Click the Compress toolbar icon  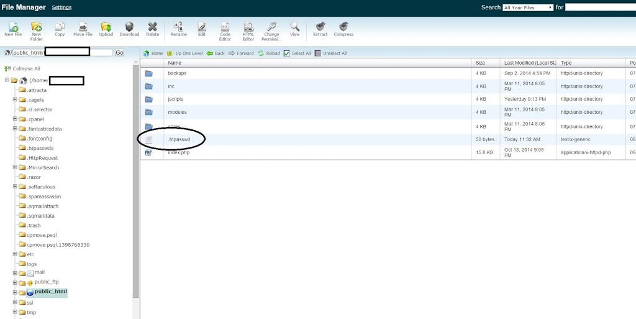[x=343, y=29]
